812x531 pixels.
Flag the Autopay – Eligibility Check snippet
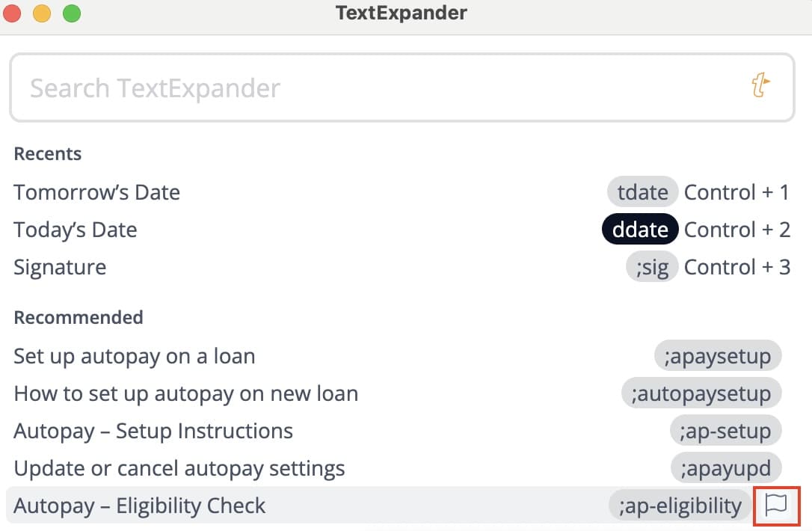(x=777, y=505)
